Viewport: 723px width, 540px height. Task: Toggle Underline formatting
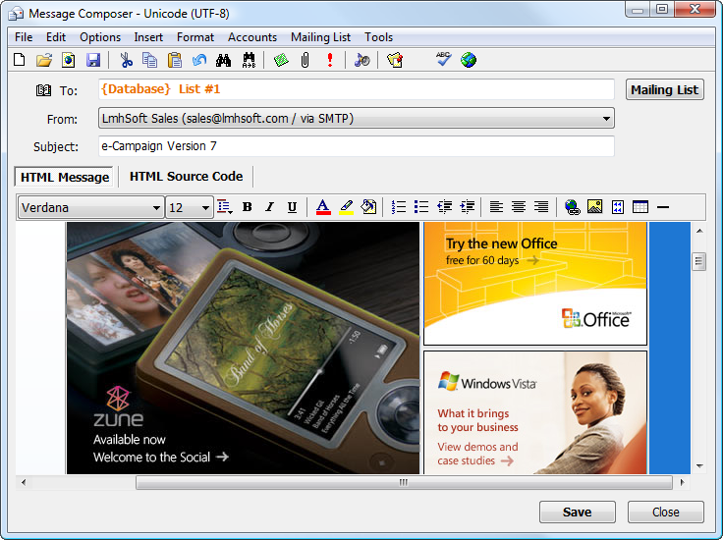[292, 207]
